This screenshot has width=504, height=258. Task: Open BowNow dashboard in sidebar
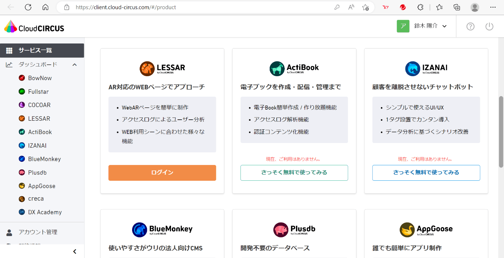point(40,78)
